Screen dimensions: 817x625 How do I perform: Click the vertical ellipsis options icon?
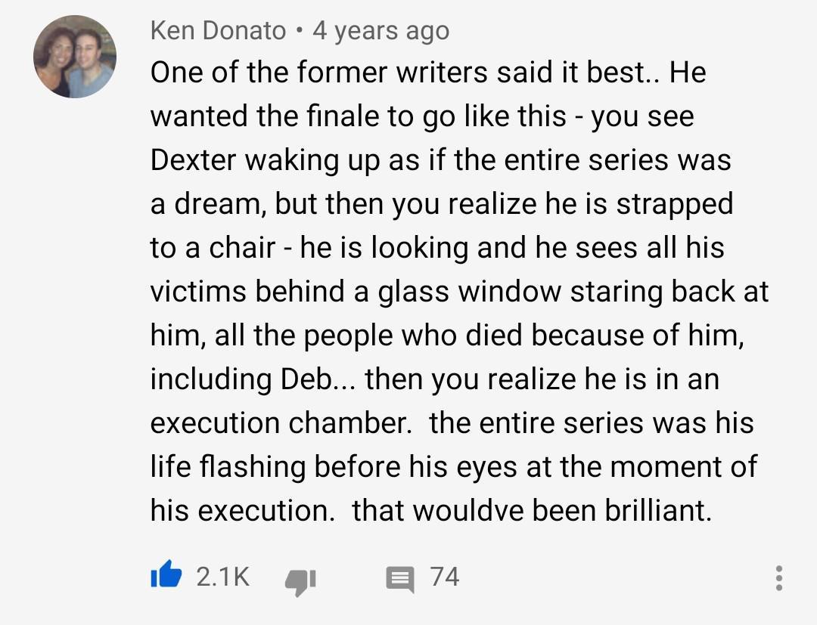tap(778, 577)
